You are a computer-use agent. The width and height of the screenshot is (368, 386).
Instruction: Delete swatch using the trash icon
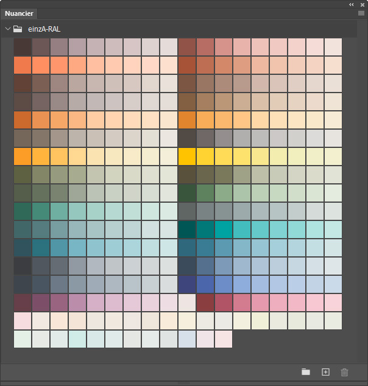tap(344, 372)
